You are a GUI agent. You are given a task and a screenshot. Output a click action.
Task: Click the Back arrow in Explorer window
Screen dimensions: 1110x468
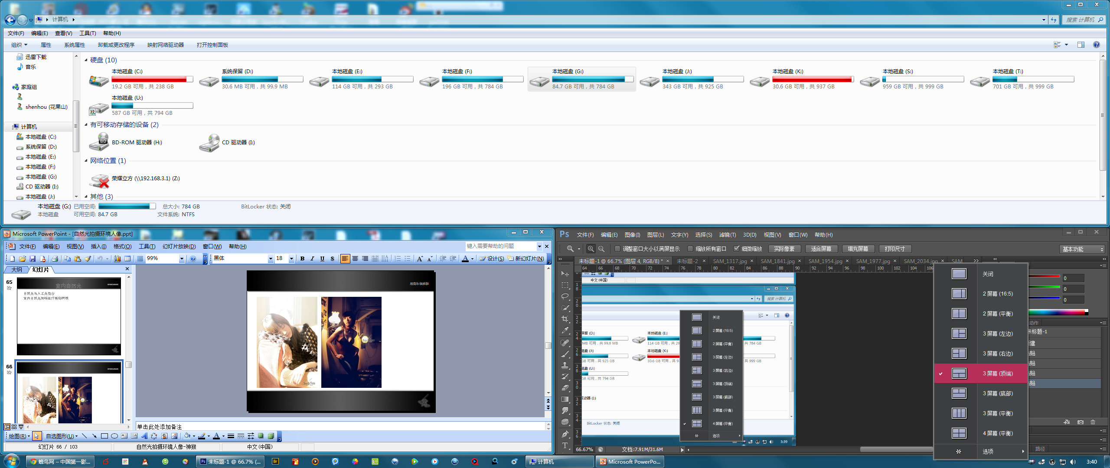pos(10,19)
